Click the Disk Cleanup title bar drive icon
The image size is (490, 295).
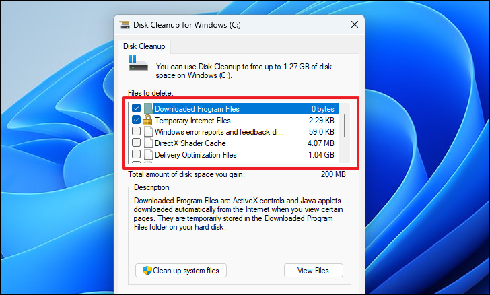tap(125, 25)
